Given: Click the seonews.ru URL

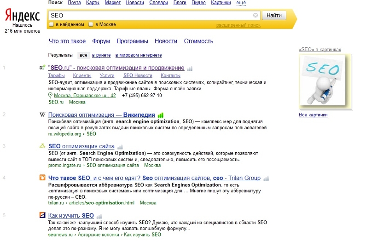Looking at the screenshot, I should [x=60, y=235].
